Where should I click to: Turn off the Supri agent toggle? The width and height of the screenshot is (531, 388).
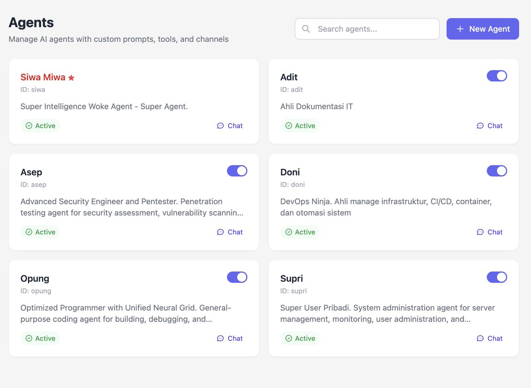pyautogui.click(x=497, y=277)
